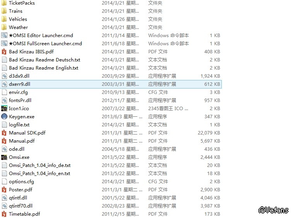
Task: Click folder name "TicketPacks"
Action: [x=22, y=3]
